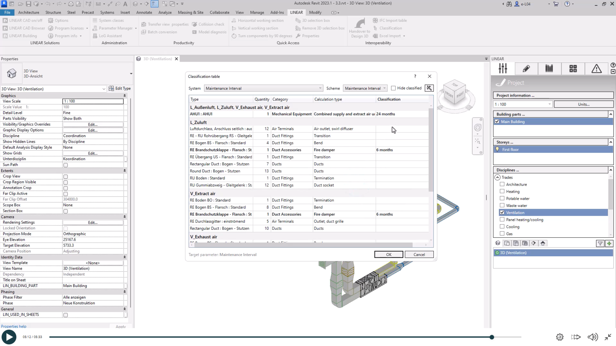The image size is (616, 346).
Task: Open the Scheme dropdown
Action: click(x=365, y=88)
